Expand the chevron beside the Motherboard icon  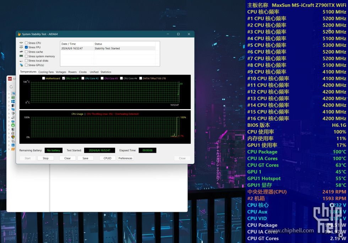click(x=9, y=97)
